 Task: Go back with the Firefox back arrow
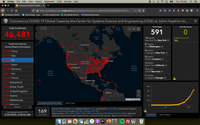(x=3, y=11)
